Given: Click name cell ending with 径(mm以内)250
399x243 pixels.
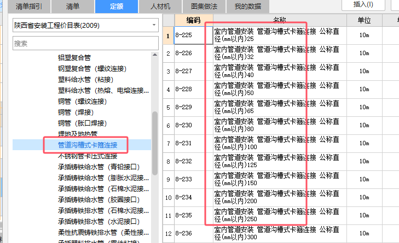Looking at the screenshot, I should click(280, 216).
